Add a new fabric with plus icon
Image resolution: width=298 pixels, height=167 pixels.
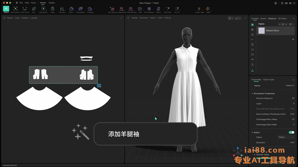[280, 24]
